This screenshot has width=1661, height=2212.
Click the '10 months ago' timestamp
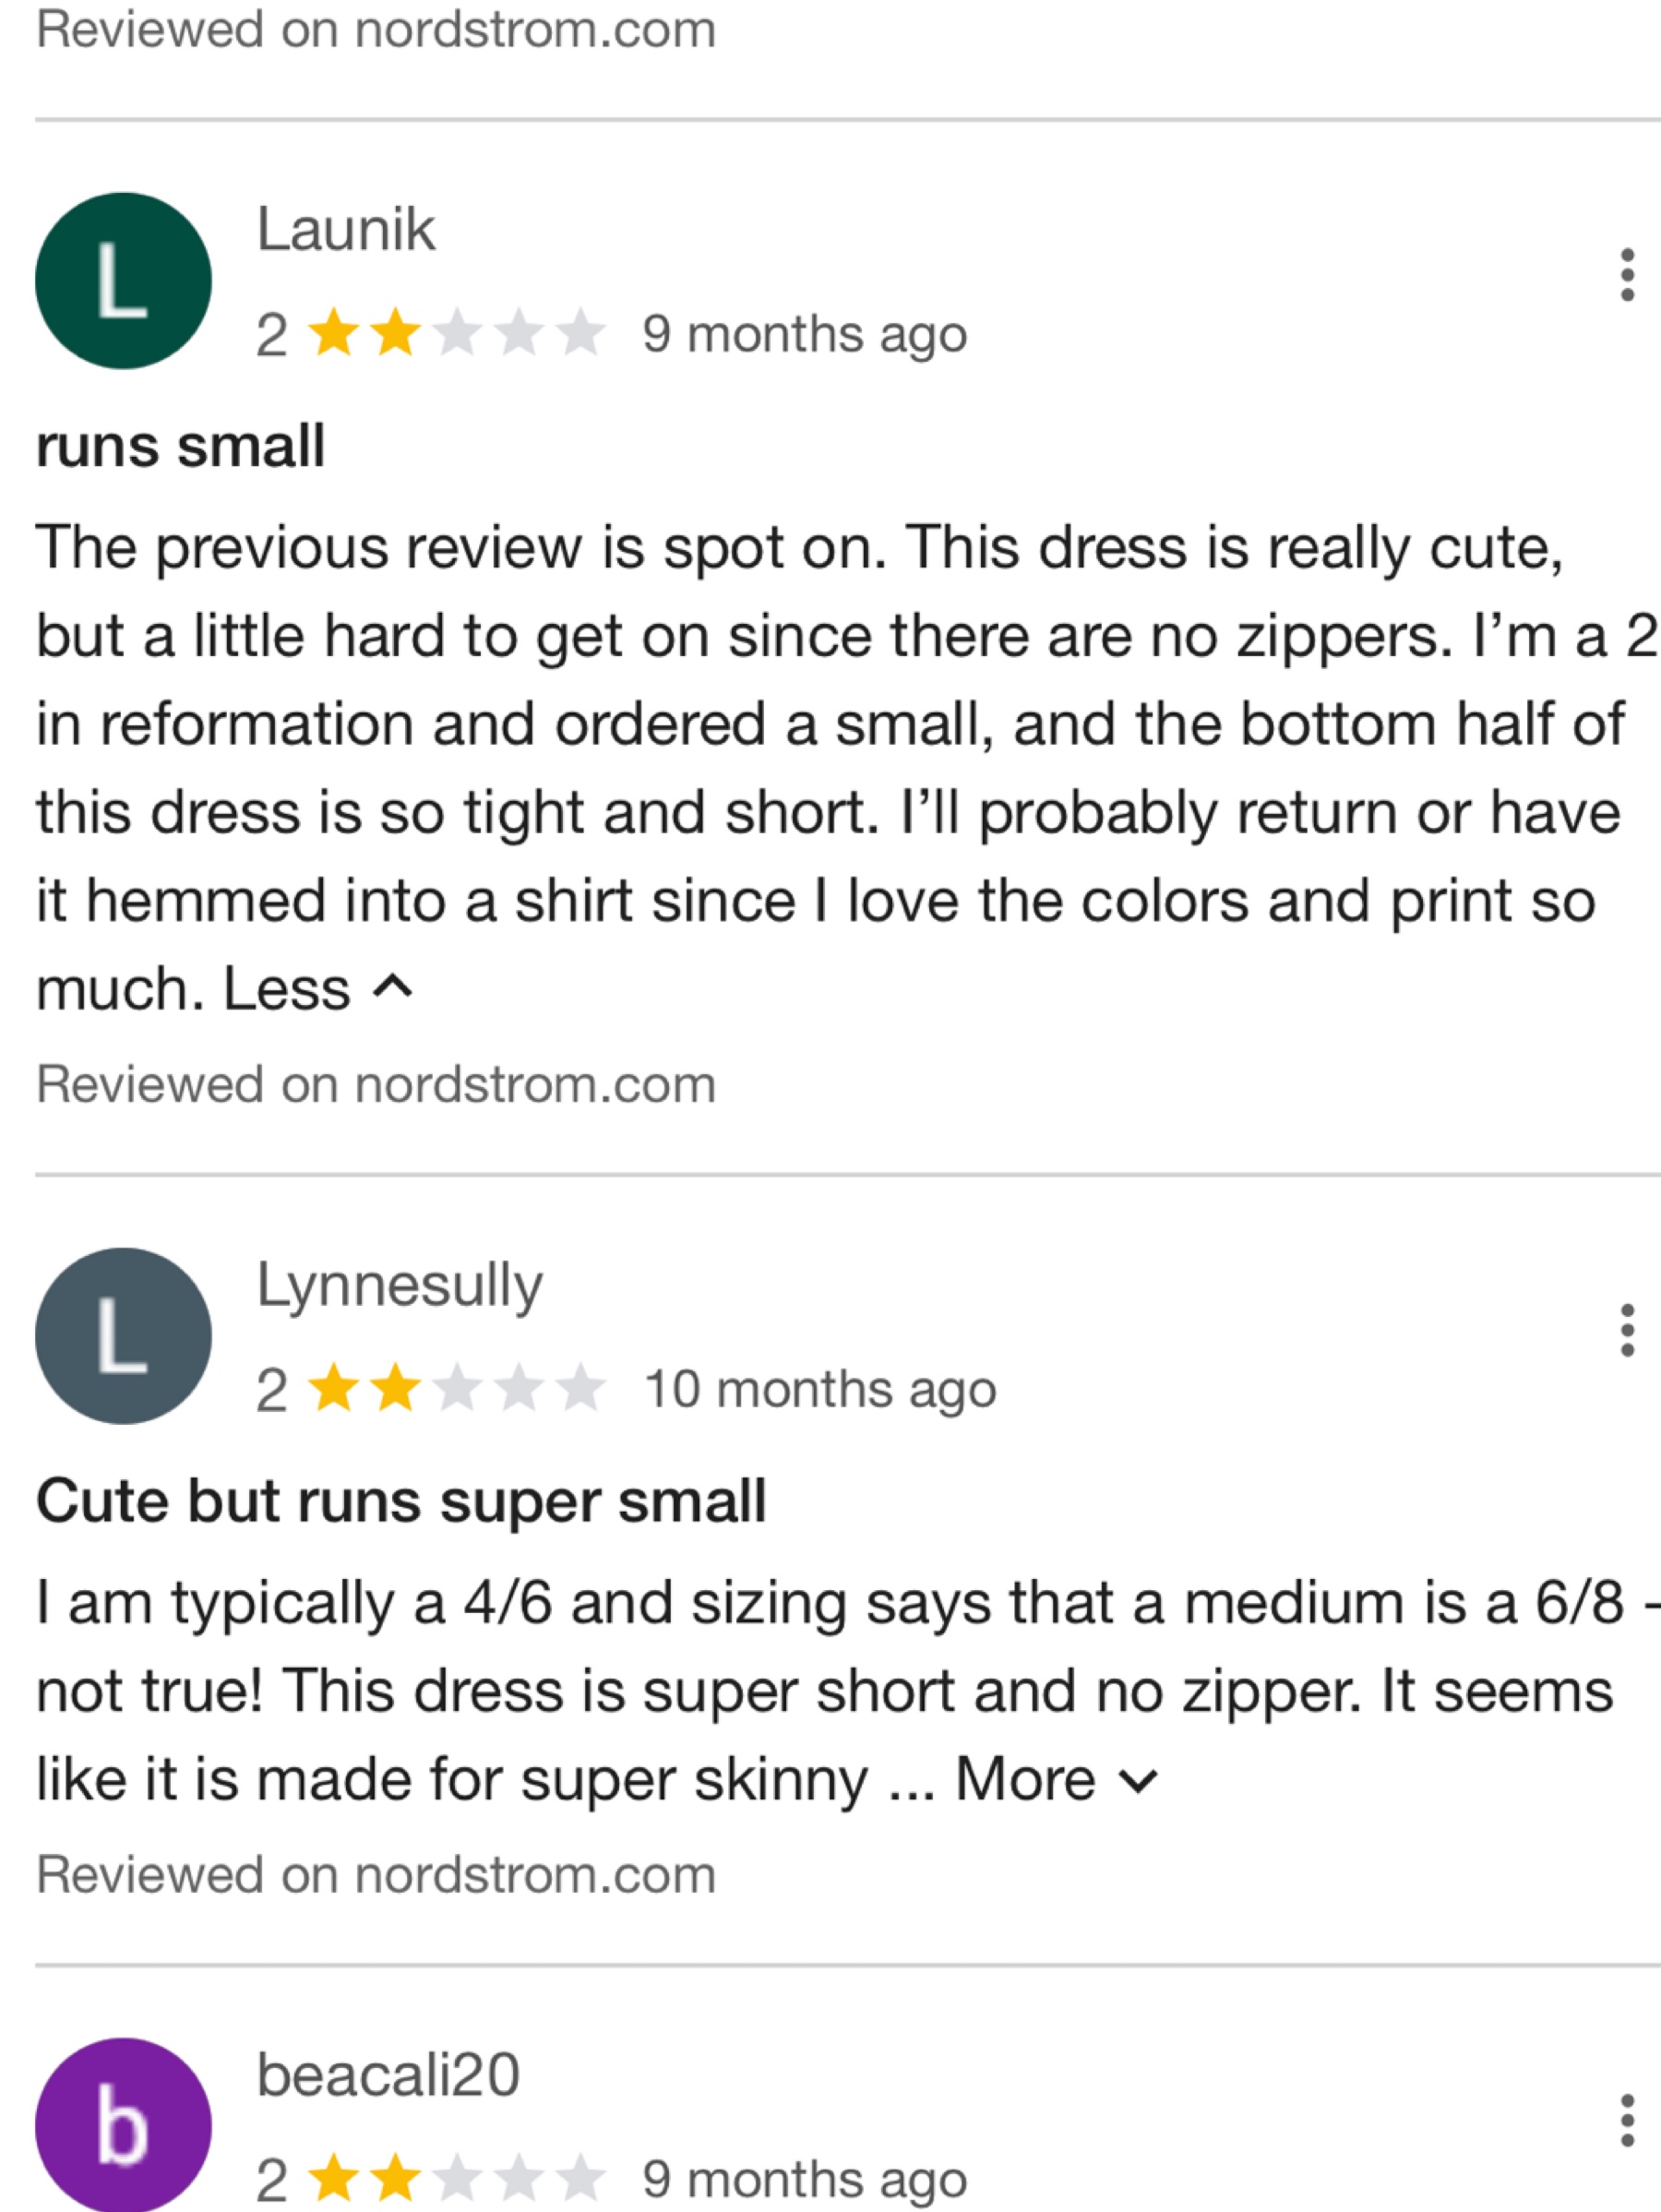[820, 1389]
